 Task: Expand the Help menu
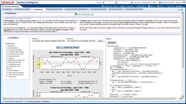(x=155, y=3)
